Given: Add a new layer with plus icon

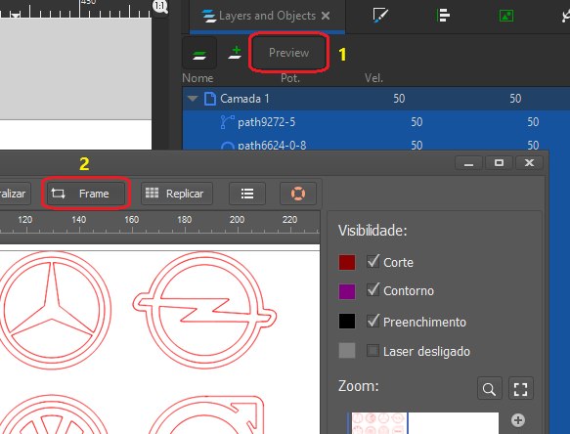Looking at the screenshot, I should pos(236,53).
